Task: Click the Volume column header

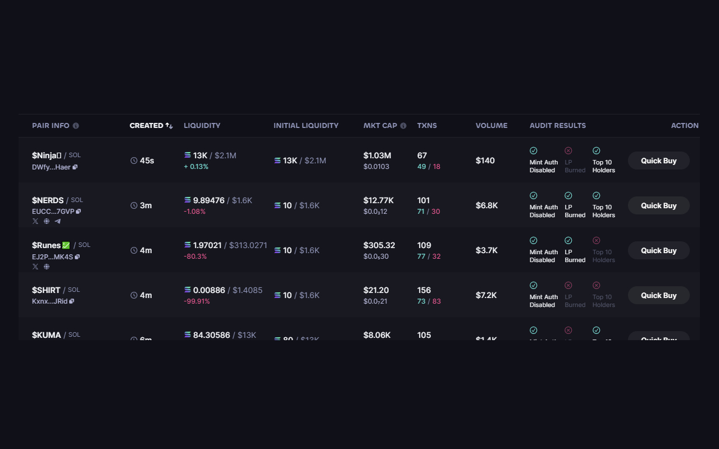Action: [x=491, y=126]
